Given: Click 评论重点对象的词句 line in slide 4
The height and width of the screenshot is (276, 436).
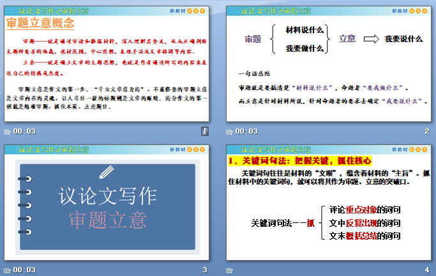Looking at the screenshot, I should [x=365, y=210].
